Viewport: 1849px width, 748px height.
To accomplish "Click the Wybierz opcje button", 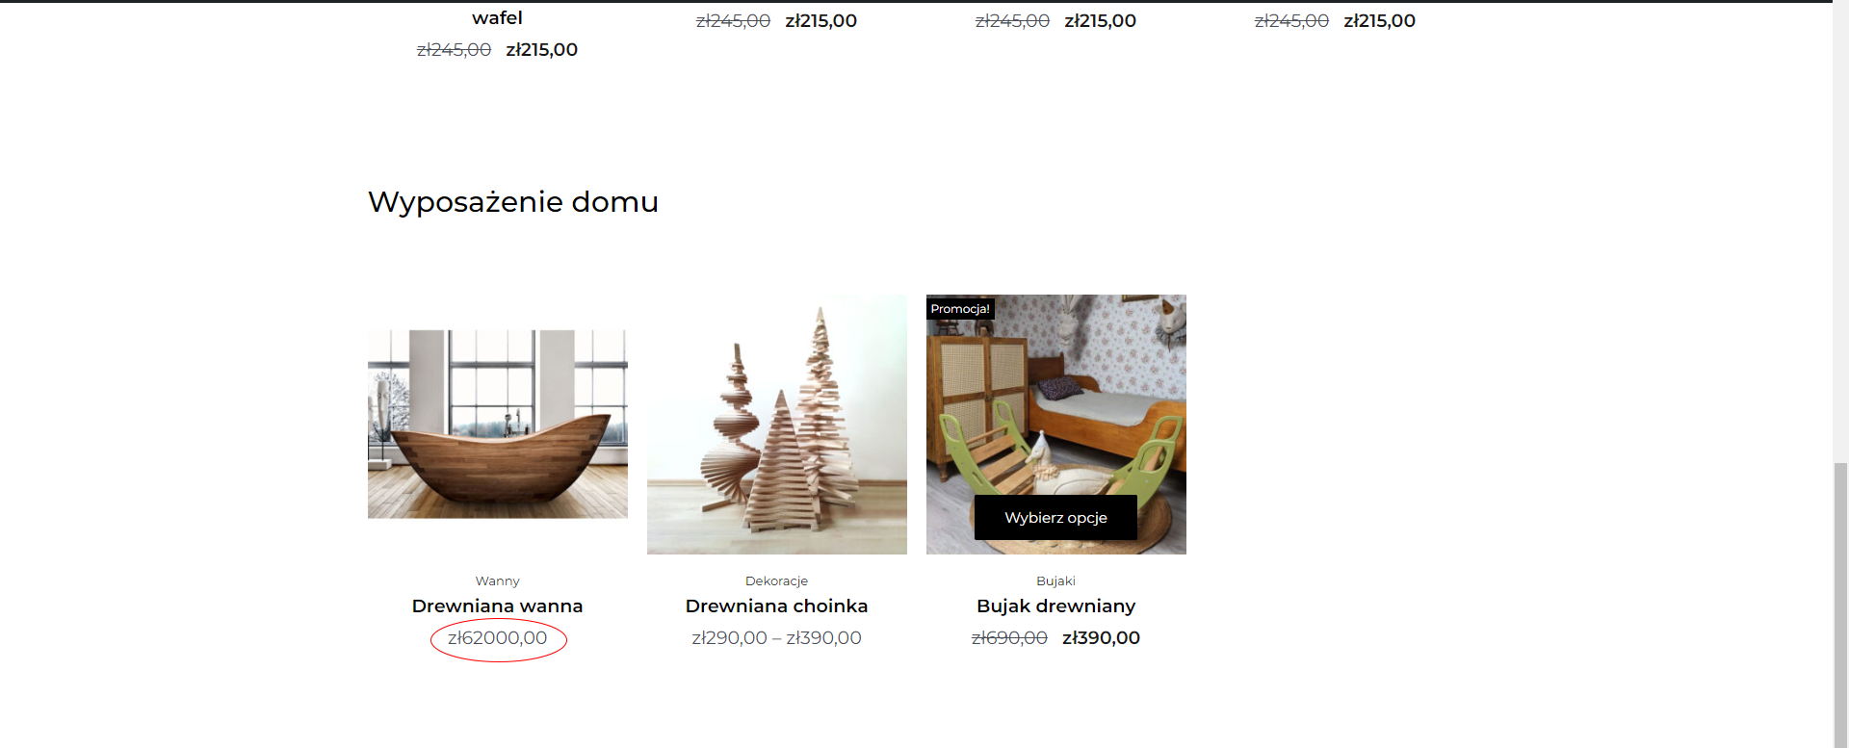I will point(1055,518).
